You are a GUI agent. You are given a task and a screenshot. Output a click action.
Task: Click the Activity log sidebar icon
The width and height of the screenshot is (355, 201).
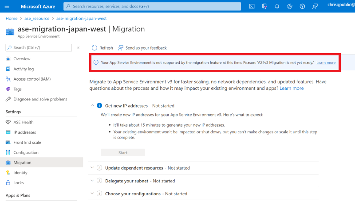[x=8, y=69]
